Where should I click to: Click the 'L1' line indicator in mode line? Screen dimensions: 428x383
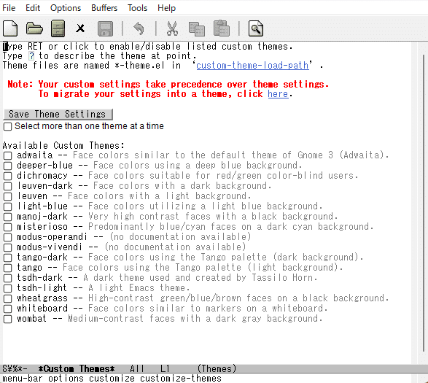click(165, 369)
